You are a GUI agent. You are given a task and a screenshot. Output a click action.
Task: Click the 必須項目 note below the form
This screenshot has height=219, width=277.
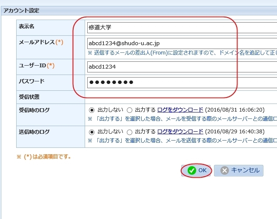click(x=44, y=157)
